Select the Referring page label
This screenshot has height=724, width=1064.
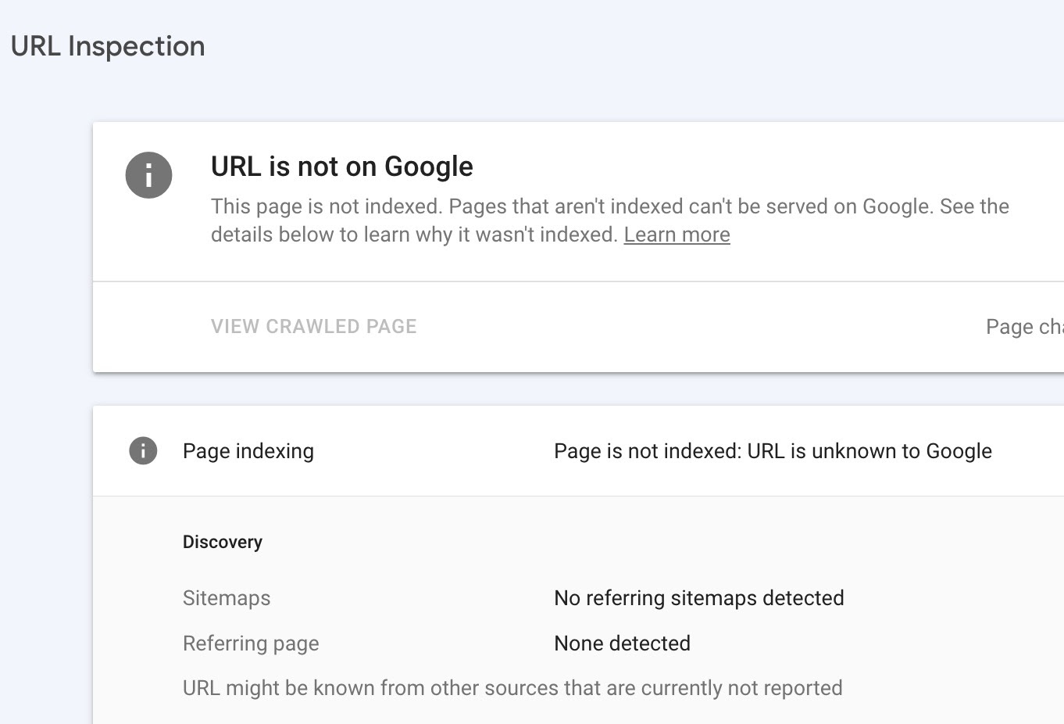click(251, 643)
